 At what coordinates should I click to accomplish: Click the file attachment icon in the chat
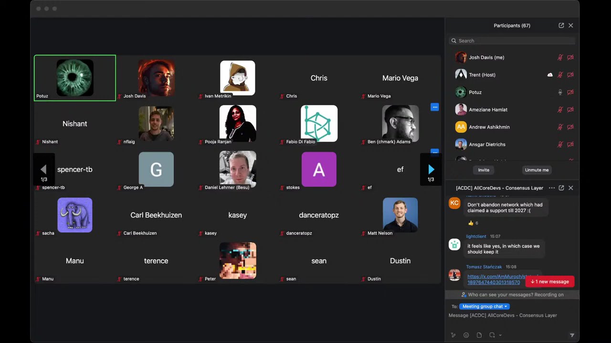(x=479, y=335)
